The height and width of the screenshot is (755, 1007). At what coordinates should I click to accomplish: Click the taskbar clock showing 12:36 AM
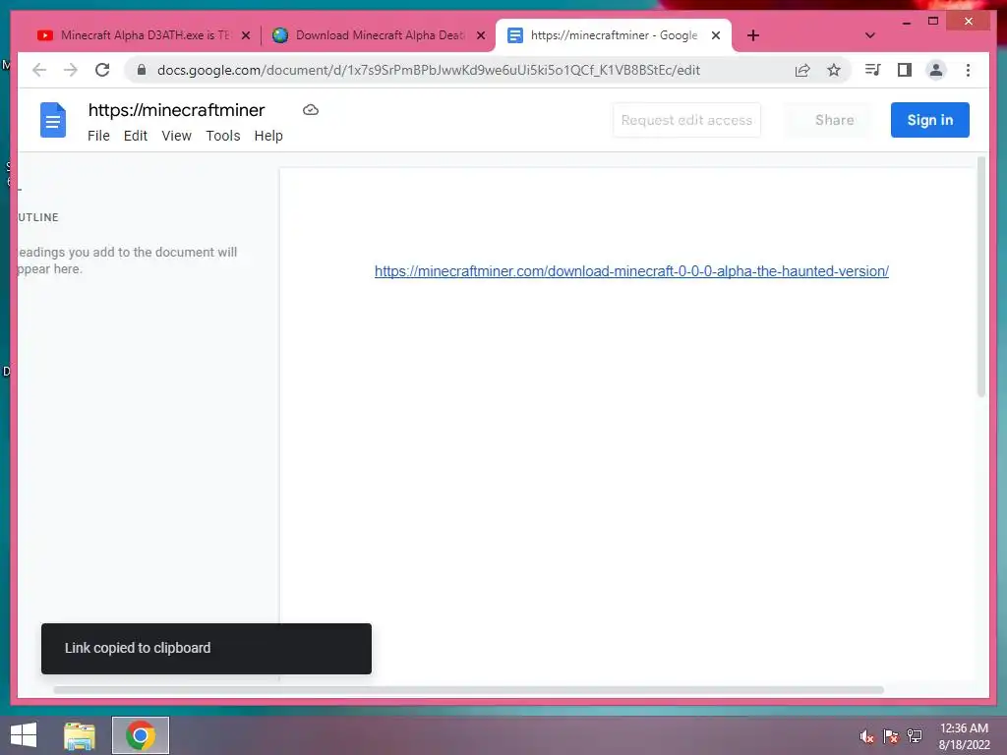964,736
